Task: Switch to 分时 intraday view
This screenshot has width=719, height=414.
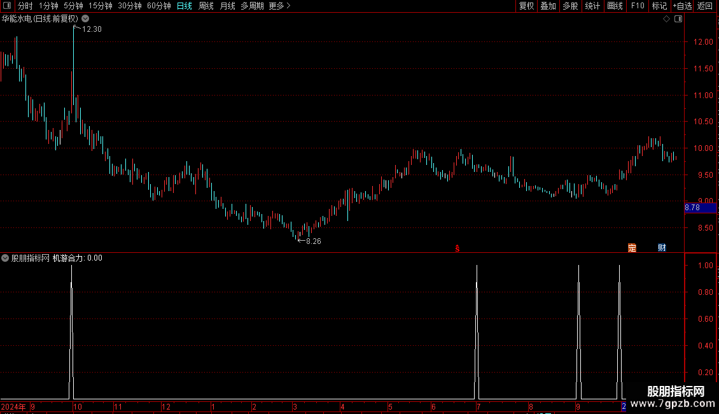Action: click(x=25, y=6)
